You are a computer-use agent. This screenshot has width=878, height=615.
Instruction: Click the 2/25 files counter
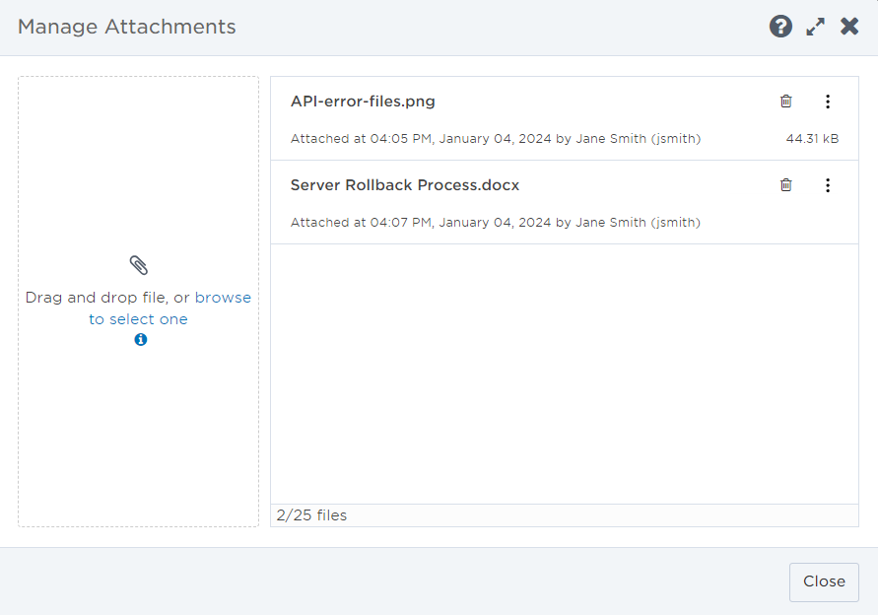(310, 514)
